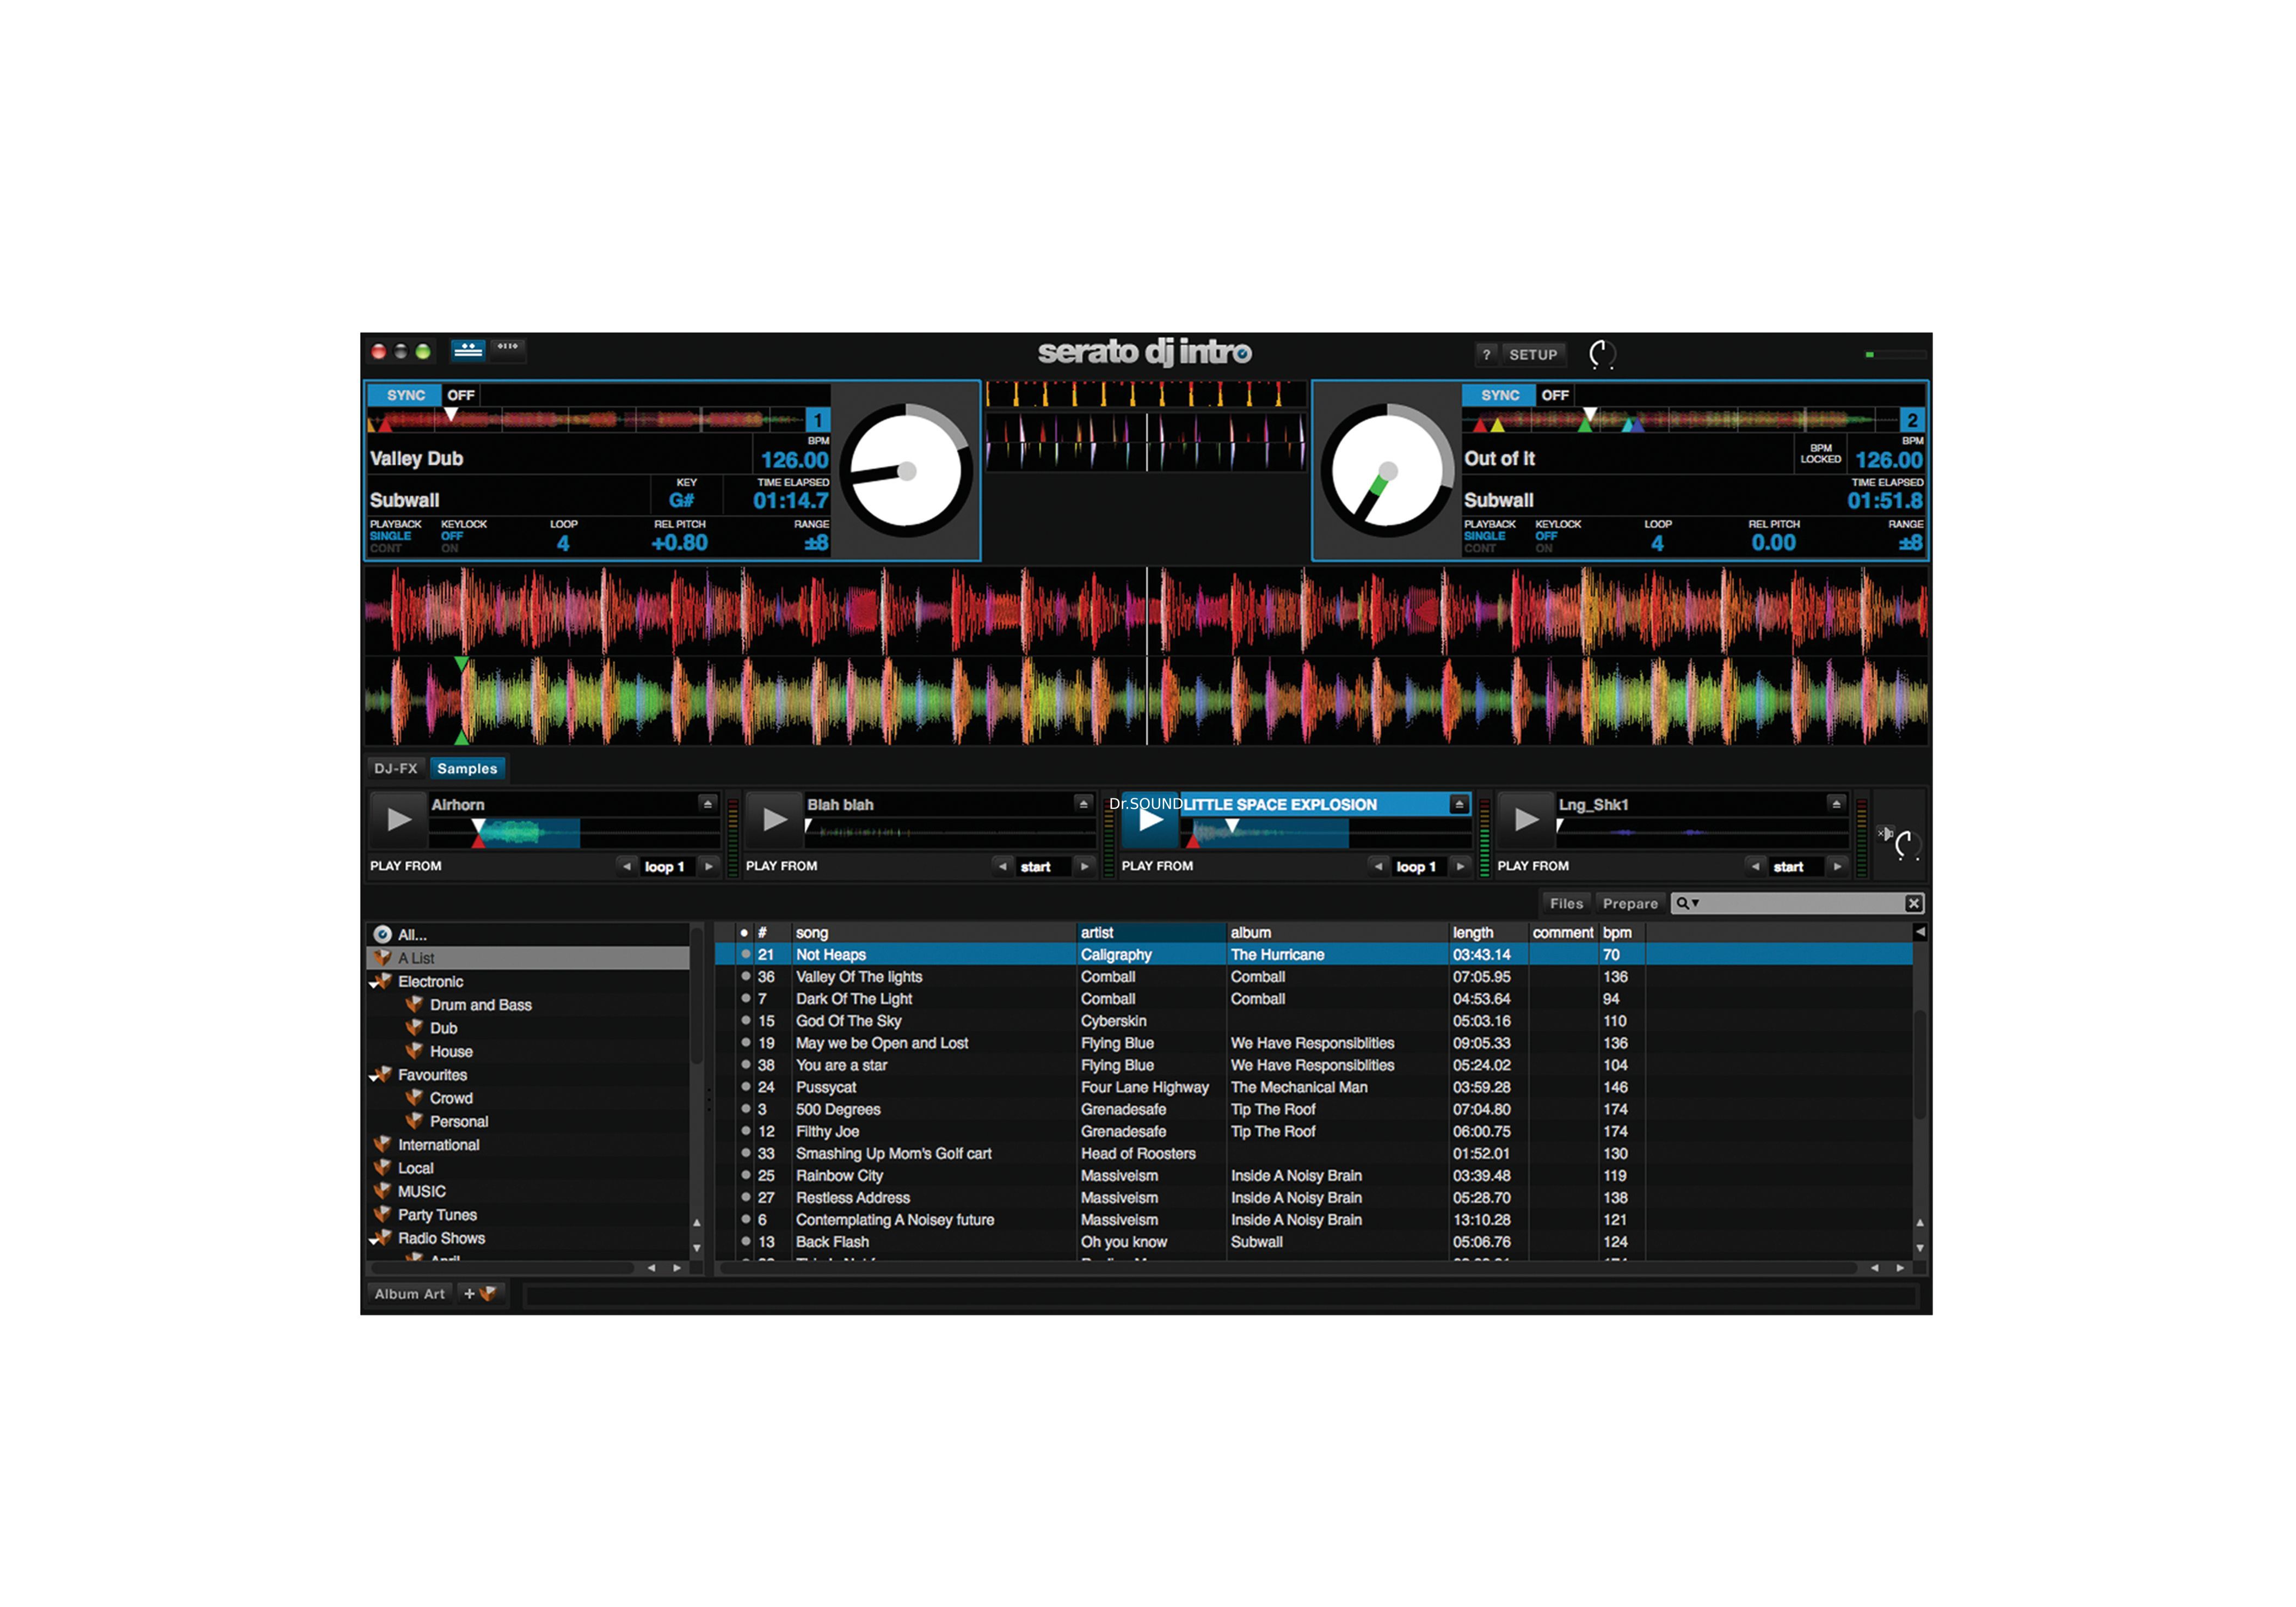
Task: Play the Blah blah sample slot
Action: tap(774, 819)
